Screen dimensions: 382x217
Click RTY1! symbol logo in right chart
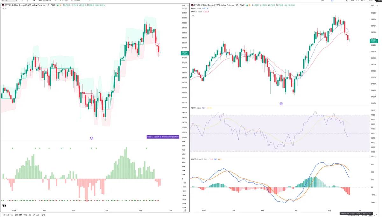[192, 5]
